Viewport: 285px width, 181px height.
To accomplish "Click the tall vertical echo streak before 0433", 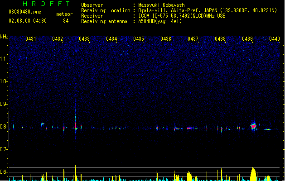I will (76, 118).
